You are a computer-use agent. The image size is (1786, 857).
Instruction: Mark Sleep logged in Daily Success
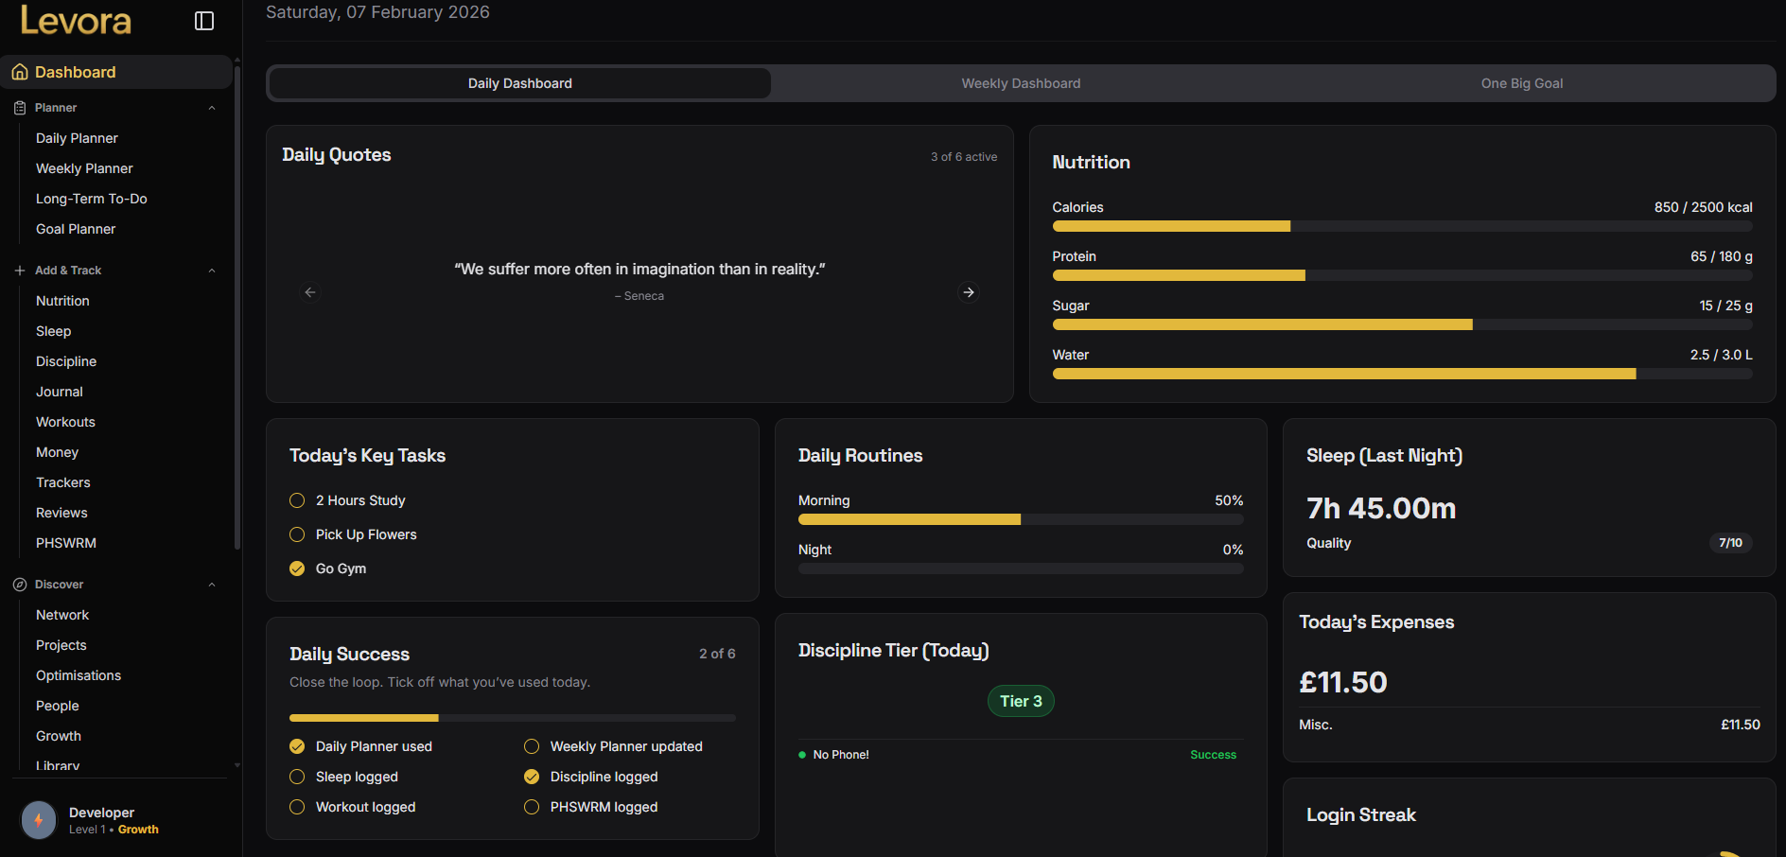point(296,777)
